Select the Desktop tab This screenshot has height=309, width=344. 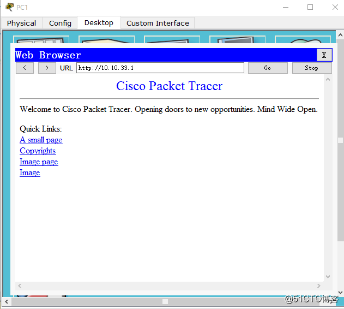pyautogui.click(x=99, y=22)
